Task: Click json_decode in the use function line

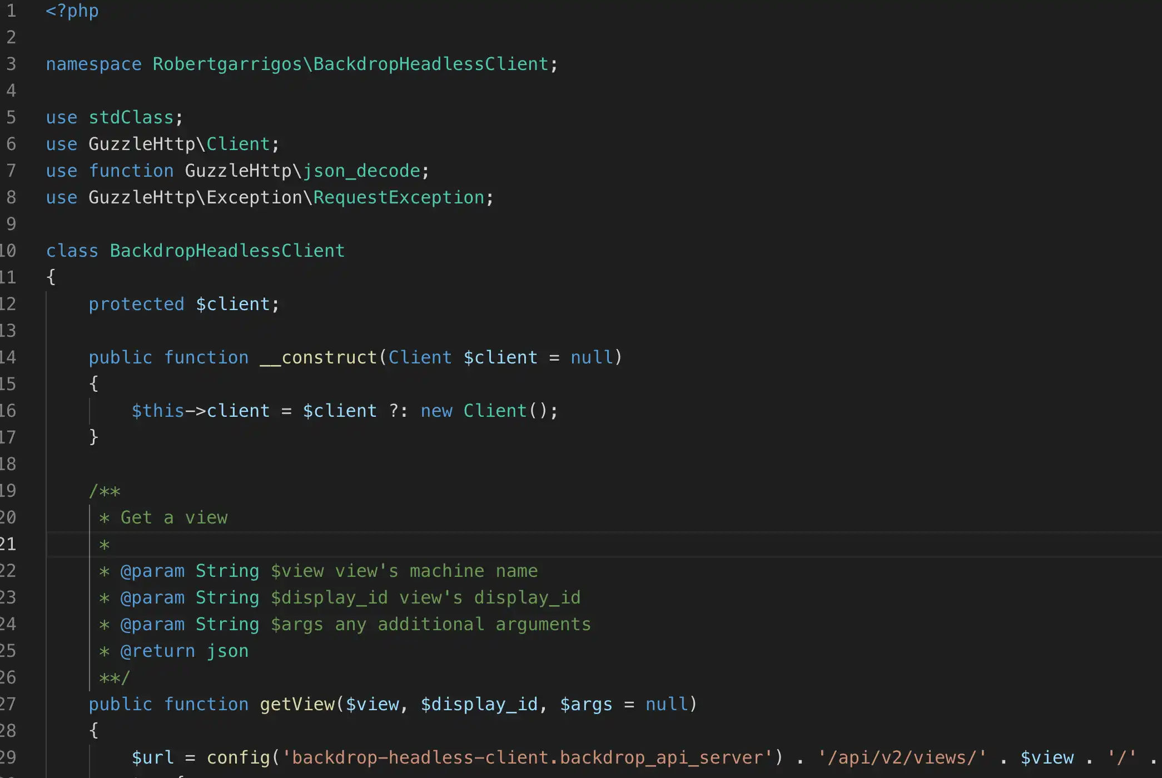Action: tap(361, 171)
